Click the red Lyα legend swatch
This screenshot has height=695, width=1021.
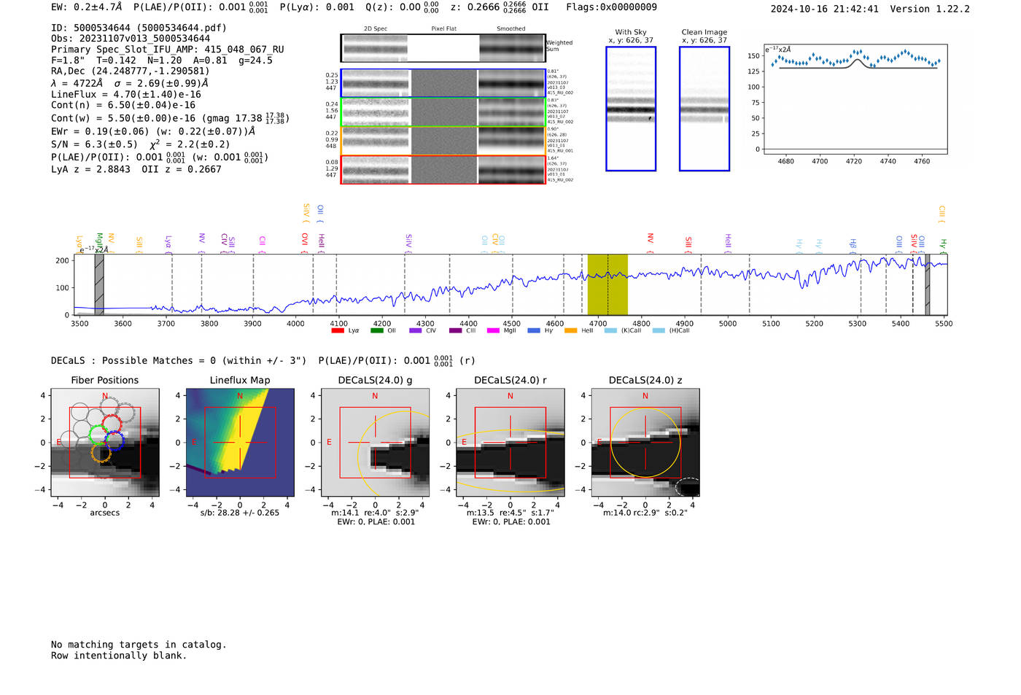(338, 330)
